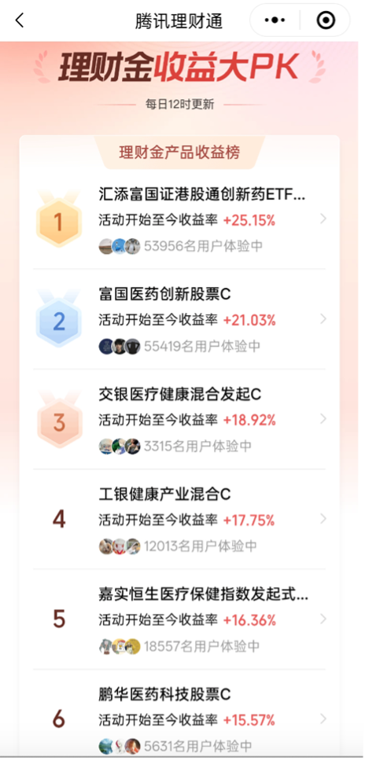Tap the +25.15% return rate figure

click(x=249, y=220)
